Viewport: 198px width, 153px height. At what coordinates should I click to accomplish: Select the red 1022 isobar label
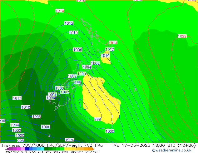coord(182,36)
